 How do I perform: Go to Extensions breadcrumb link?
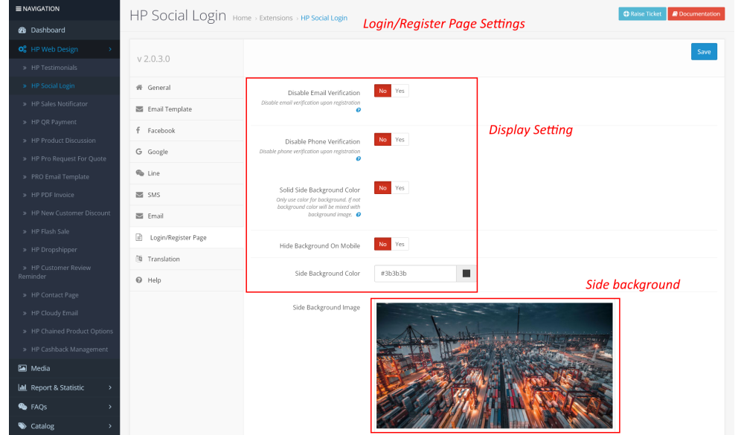[x=276, y=18]
